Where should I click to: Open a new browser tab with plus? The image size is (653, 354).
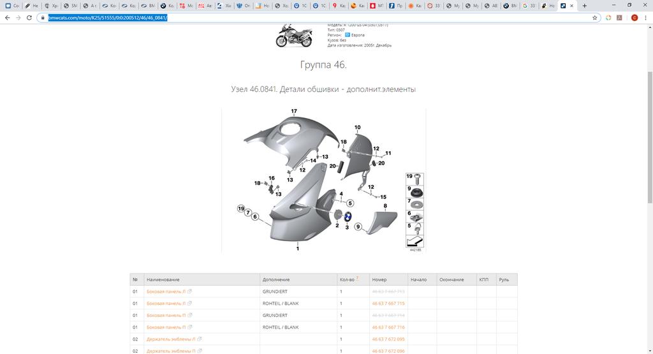[x=585, y=6]
